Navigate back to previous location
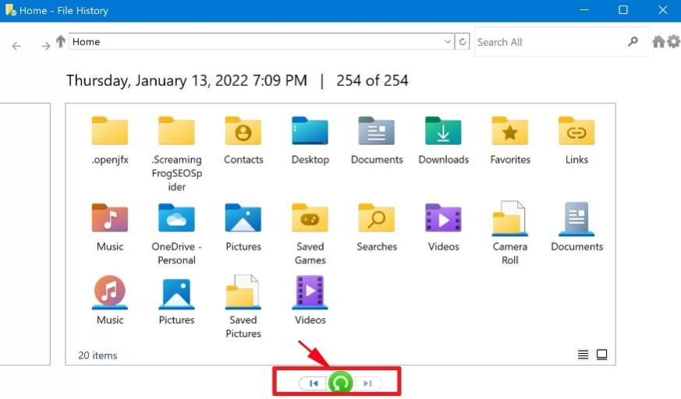This screenshot has width=681, height=399. (x=16, y=46)
